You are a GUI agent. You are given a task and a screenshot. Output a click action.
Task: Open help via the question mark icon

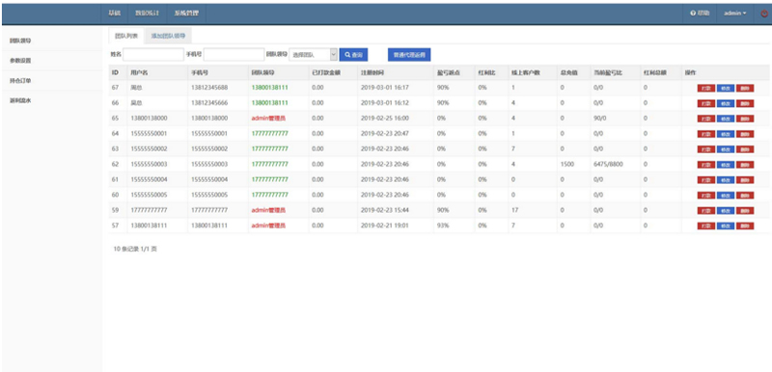click(x=700, y=13)
